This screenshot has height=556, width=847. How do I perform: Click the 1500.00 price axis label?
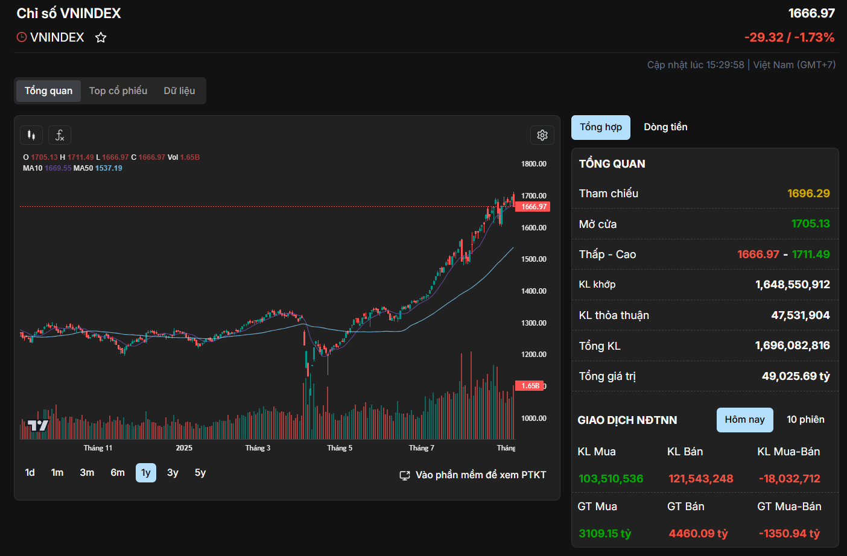pyautogui.click(x=534, y=259)
